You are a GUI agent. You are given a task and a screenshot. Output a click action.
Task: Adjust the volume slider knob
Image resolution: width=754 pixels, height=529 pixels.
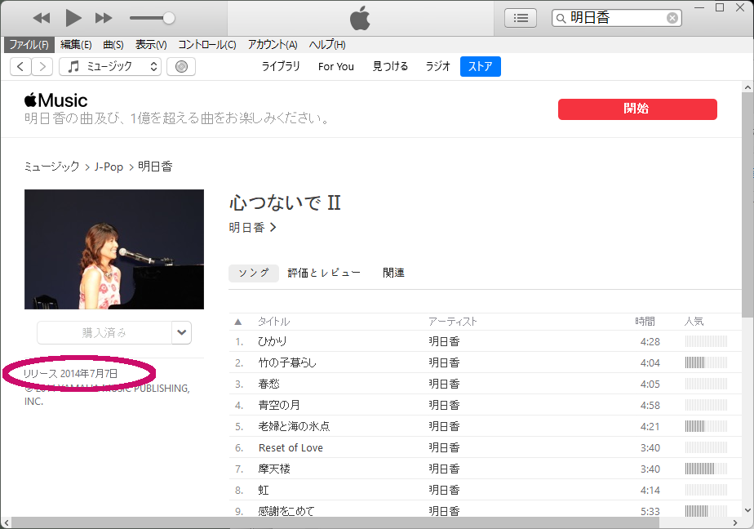point(169,18)
